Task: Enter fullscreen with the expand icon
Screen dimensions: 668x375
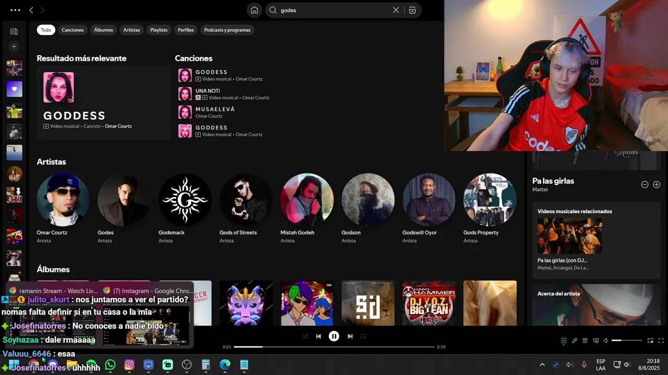Action: [661, 341]
